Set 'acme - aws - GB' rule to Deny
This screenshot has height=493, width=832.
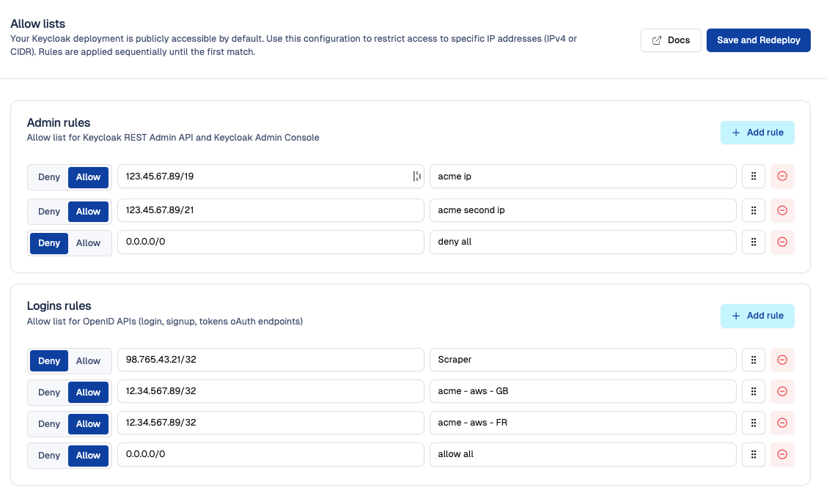click(49, 393)
